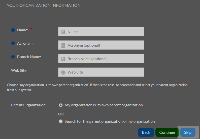Go back with the Back button
This screenshot has height=139, width=200.
coord(146,132)
